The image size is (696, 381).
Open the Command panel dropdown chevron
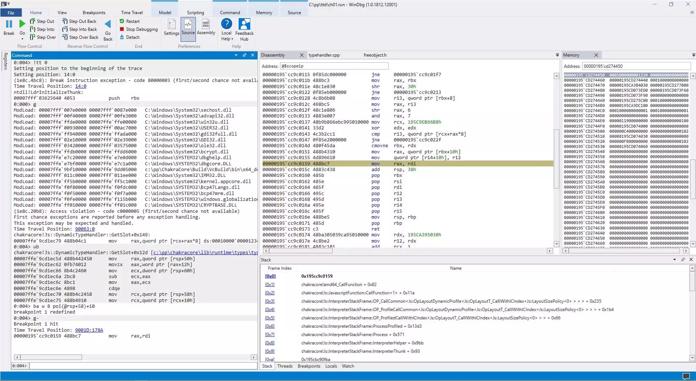point(236,55)
